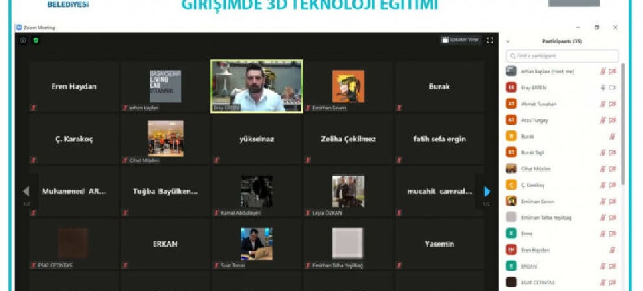643x291 pixels.
Task: Click Emirhan Talha Yeşilbağ's gray avatar in the list
Action: click(x=511, y=218)
